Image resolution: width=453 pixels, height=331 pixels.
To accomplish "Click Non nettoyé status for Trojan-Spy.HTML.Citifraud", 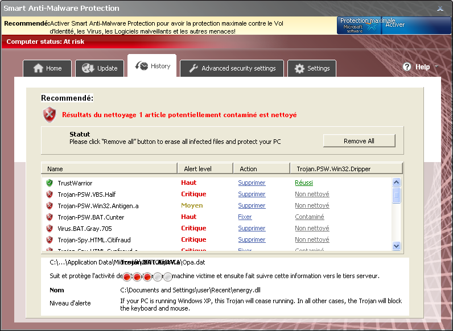I will pyautogui.click(x=312, y=239).
